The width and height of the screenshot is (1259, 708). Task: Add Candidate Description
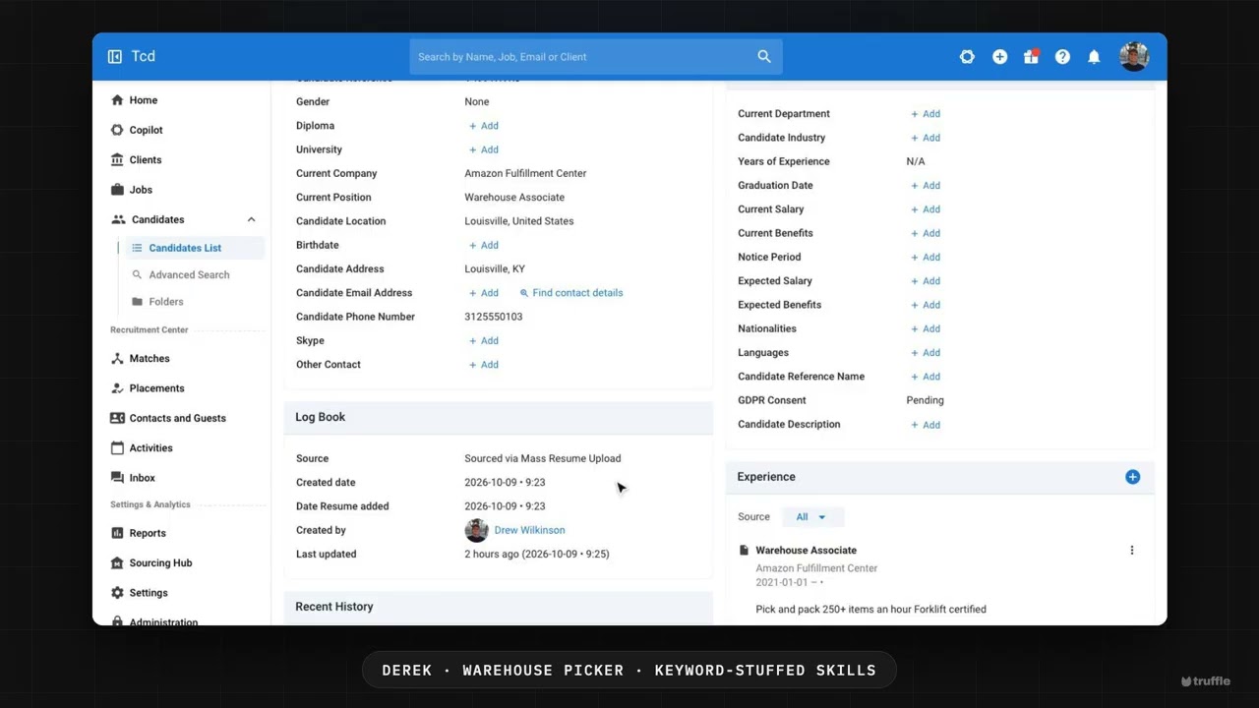925,425
